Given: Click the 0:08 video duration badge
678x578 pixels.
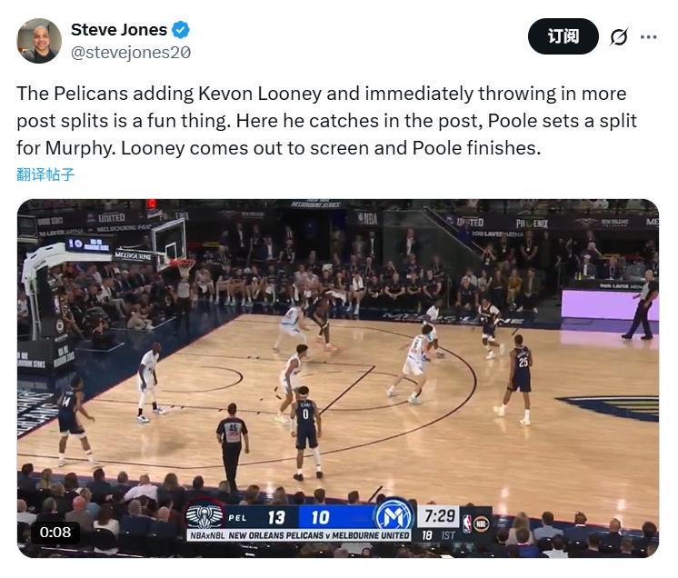Looking at the screenshot, I should (x=55, y=532).
